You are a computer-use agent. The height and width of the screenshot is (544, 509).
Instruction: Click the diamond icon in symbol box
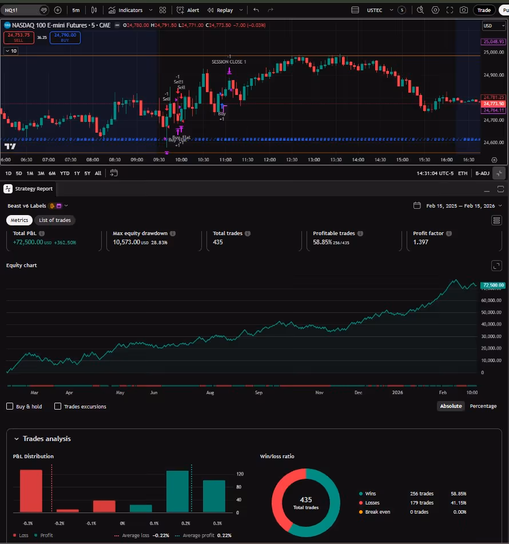43,10
